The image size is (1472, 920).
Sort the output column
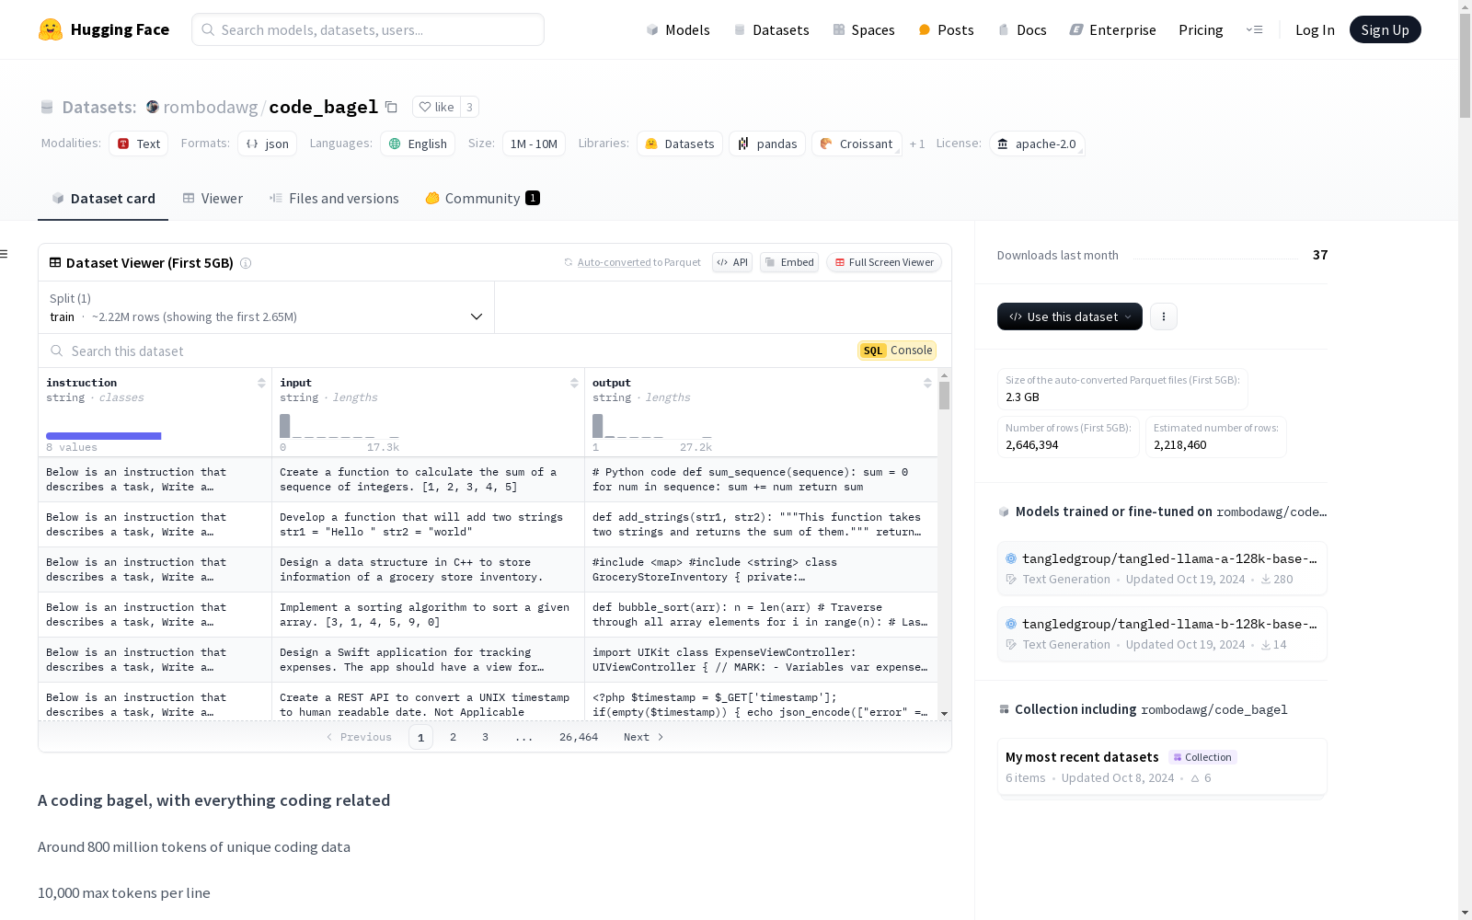(927, 383)
